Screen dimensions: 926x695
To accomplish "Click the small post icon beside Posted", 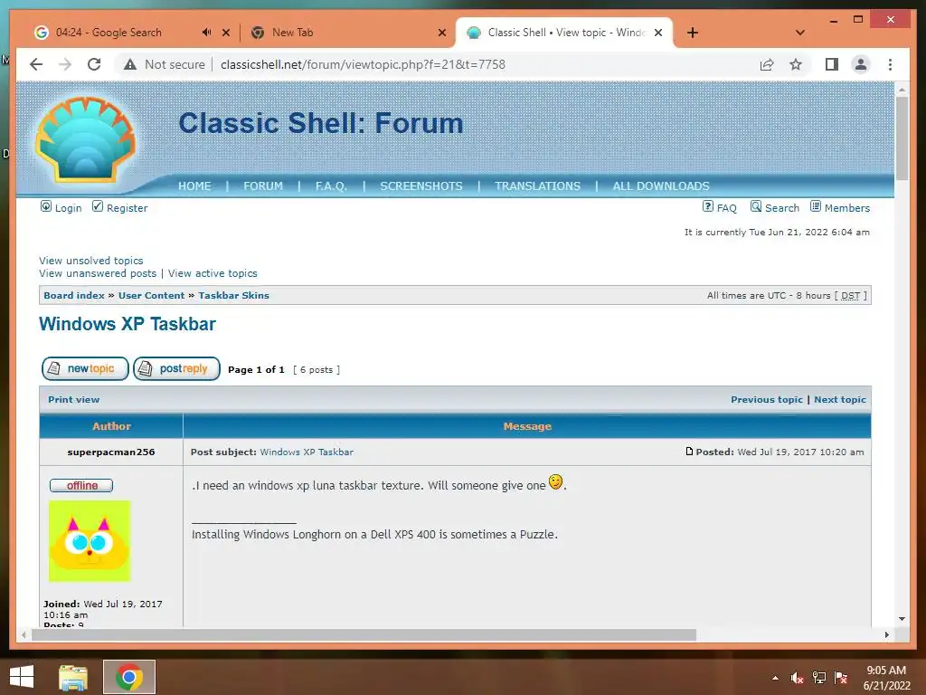I will coord(689,452).
